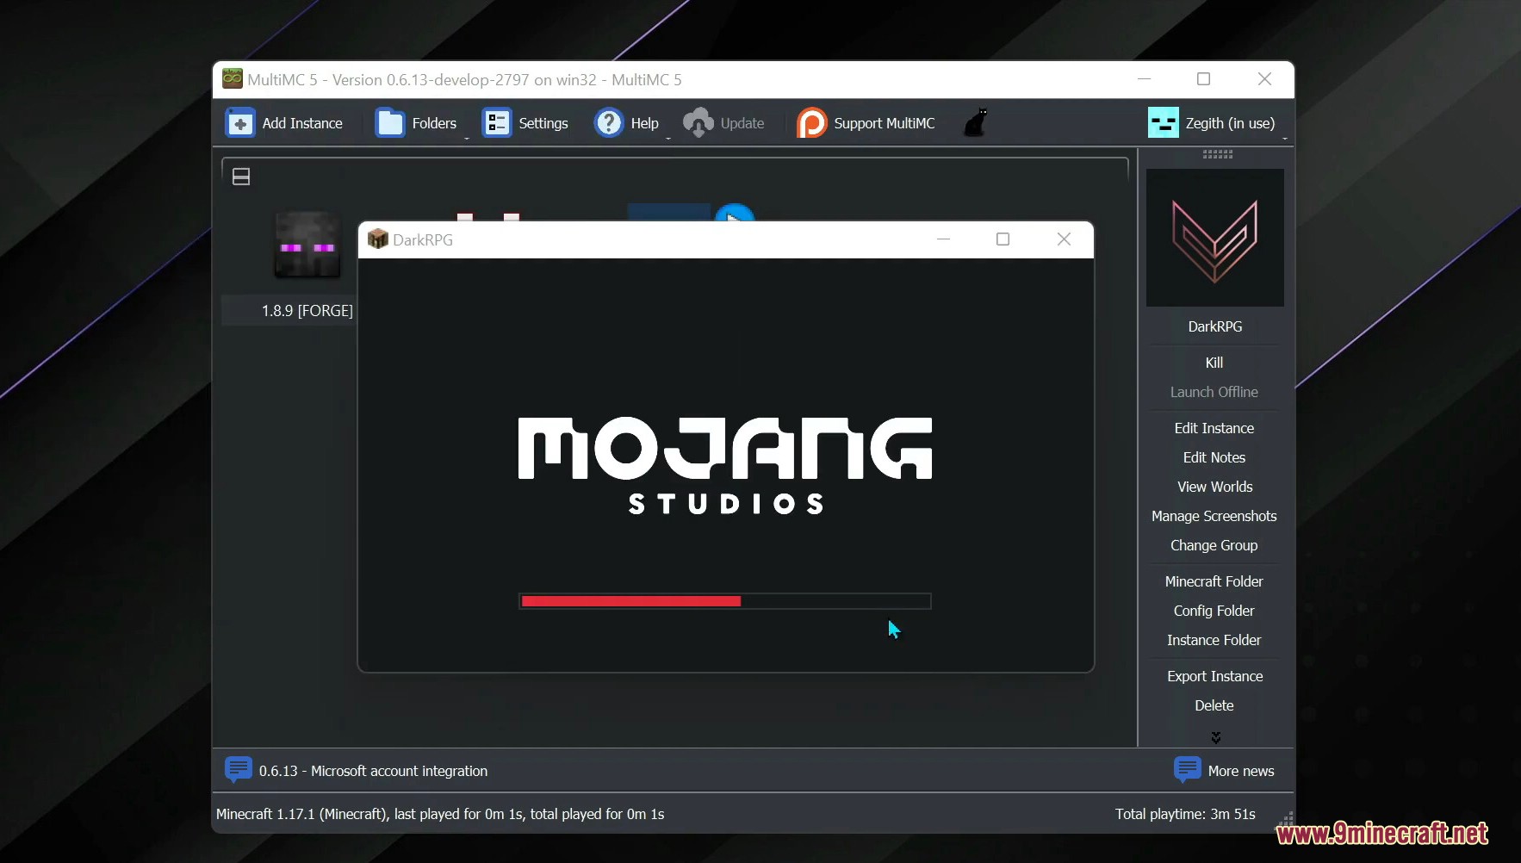Image resolution: width=1521 pixels, height=863 pixels.
Task: Click the Total playtime status text
Action: [x=1185, y=814]
